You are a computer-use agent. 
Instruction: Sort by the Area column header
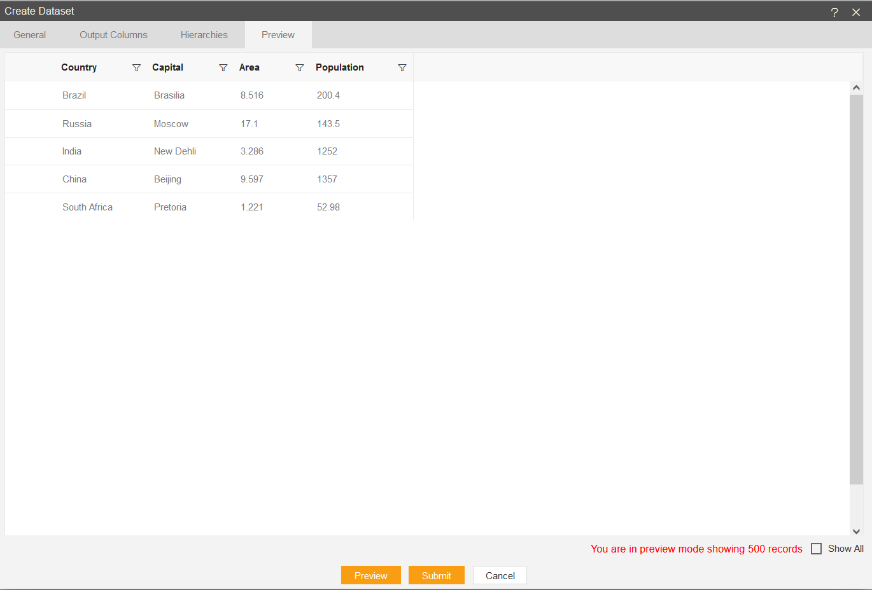tap(250, 67)
